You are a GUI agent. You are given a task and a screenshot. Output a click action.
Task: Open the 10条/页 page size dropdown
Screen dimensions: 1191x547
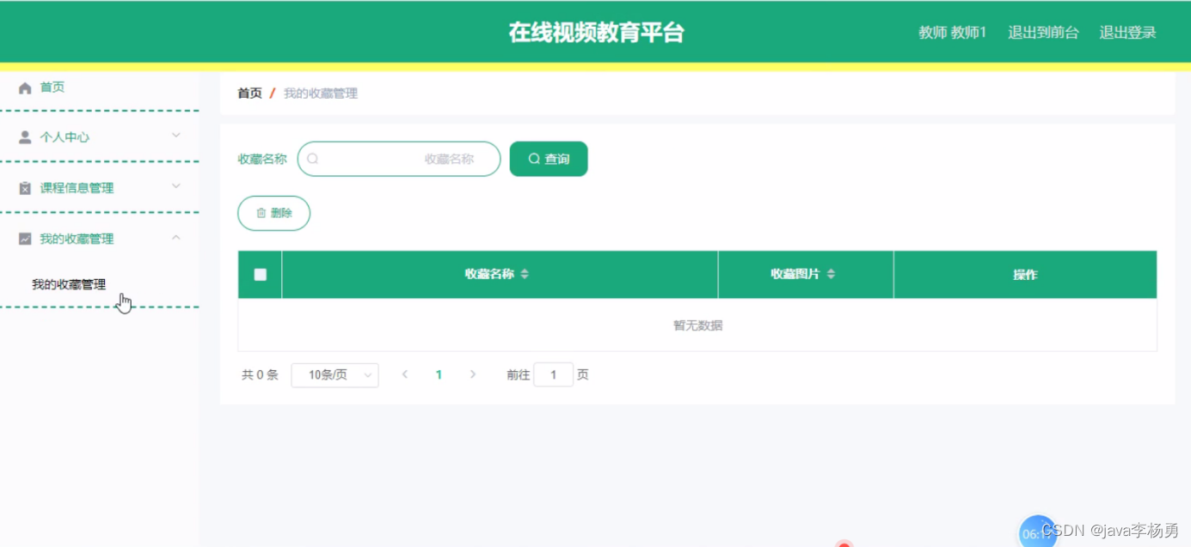(335, 375)
